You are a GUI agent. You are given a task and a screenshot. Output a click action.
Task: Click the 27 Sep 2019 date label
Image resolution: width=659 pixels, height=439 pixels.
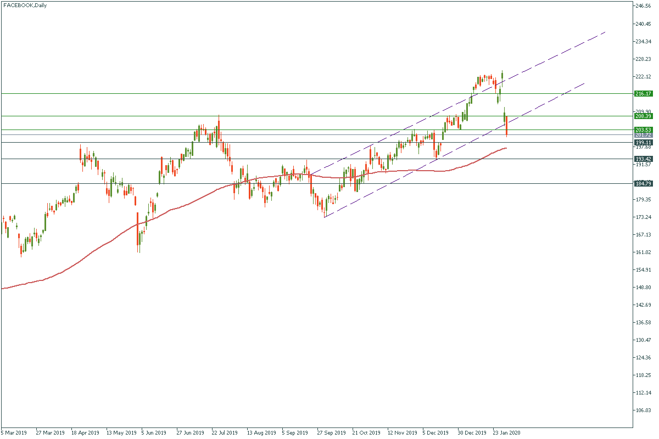click(x=331, y=432)
